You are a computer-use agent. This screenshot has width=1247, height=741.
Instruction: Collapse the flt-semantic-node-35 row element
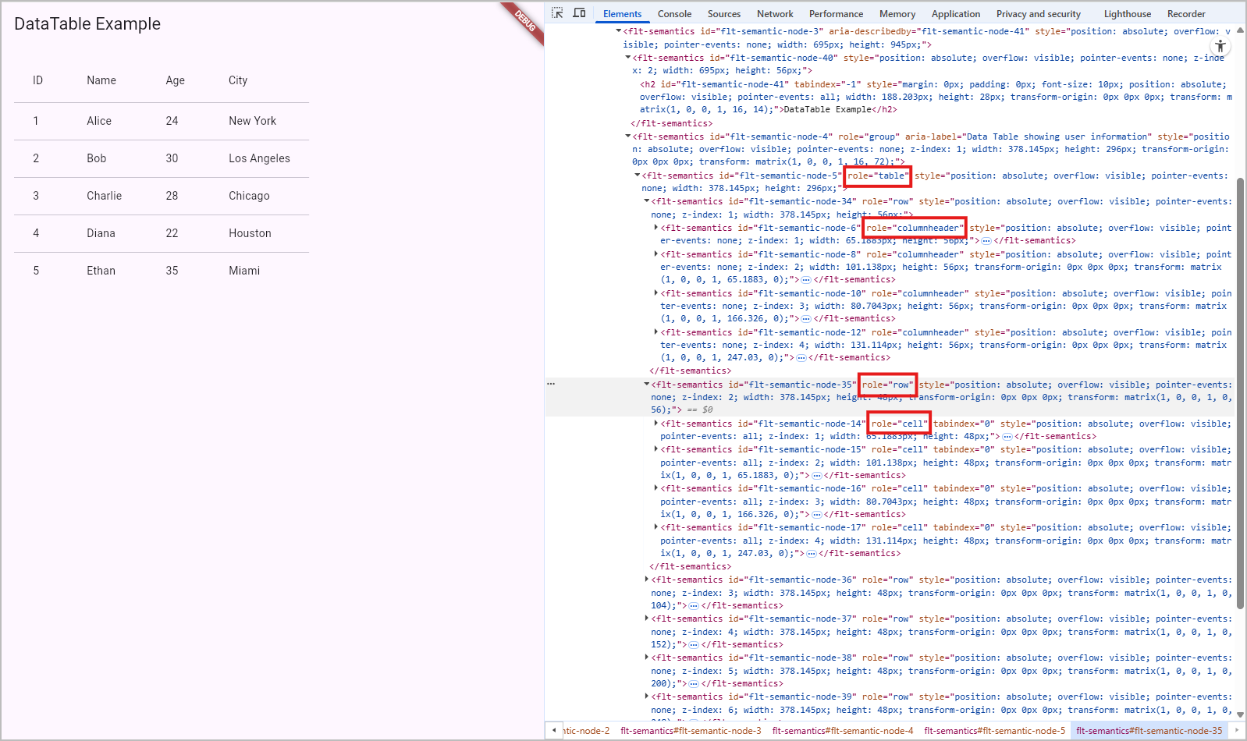point(647,385)
